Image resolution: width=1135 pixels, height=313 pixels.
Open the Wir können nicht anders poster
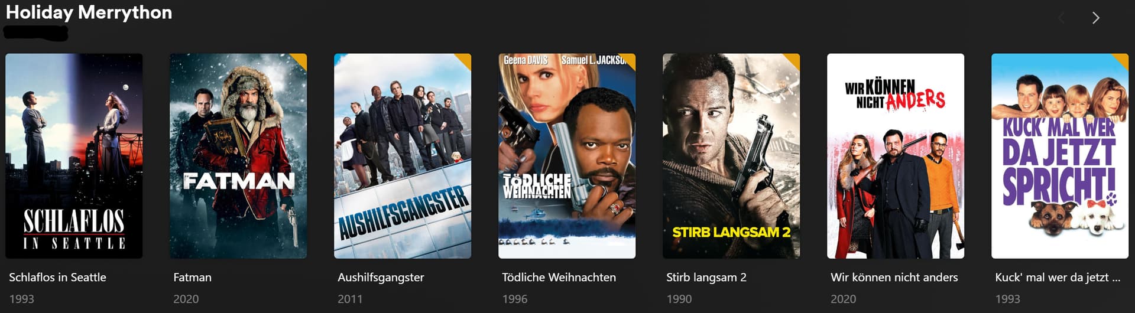tap(896, 156)
